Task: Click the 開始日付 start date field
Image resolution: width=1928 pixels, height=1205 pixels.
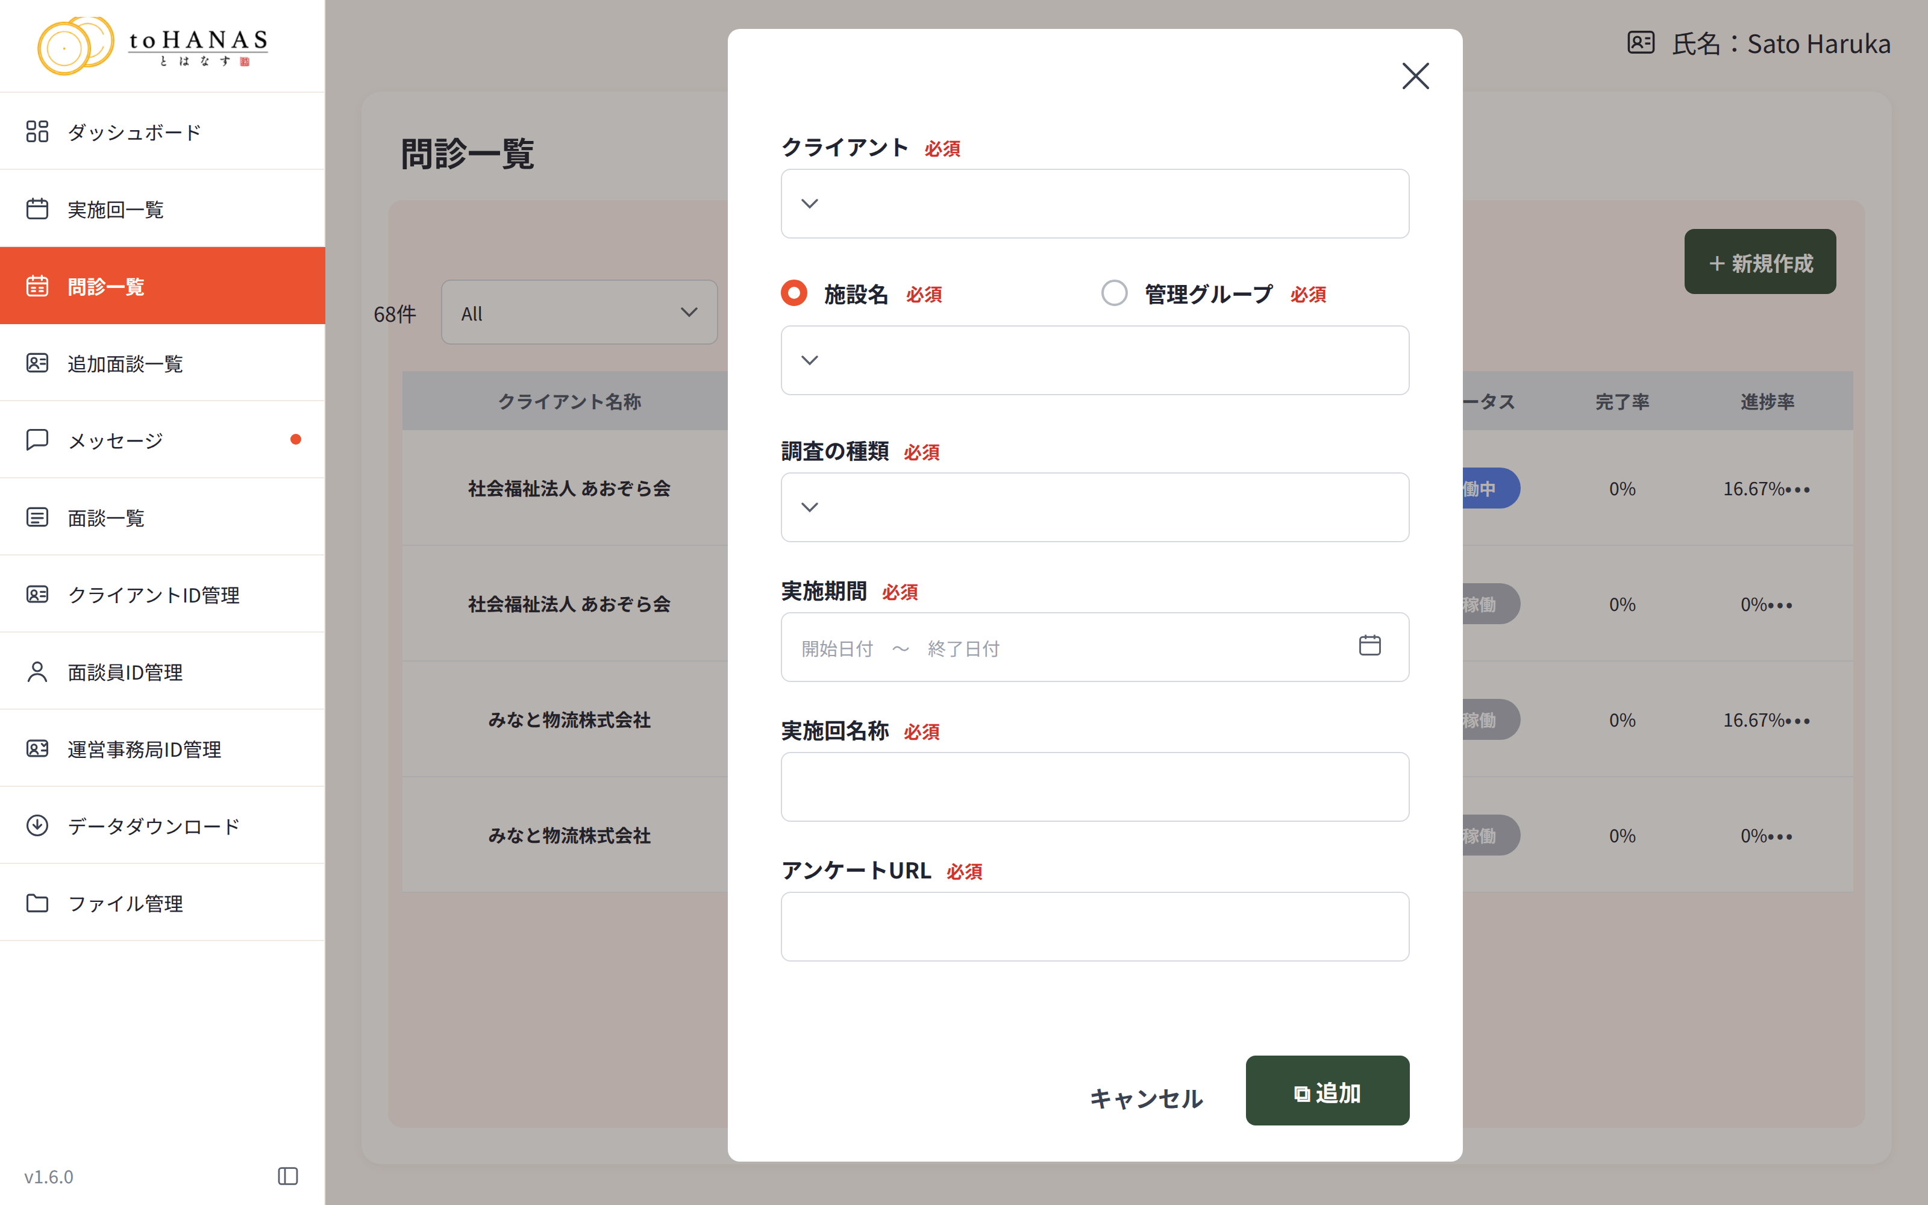Action: click(x=837, y=649)
